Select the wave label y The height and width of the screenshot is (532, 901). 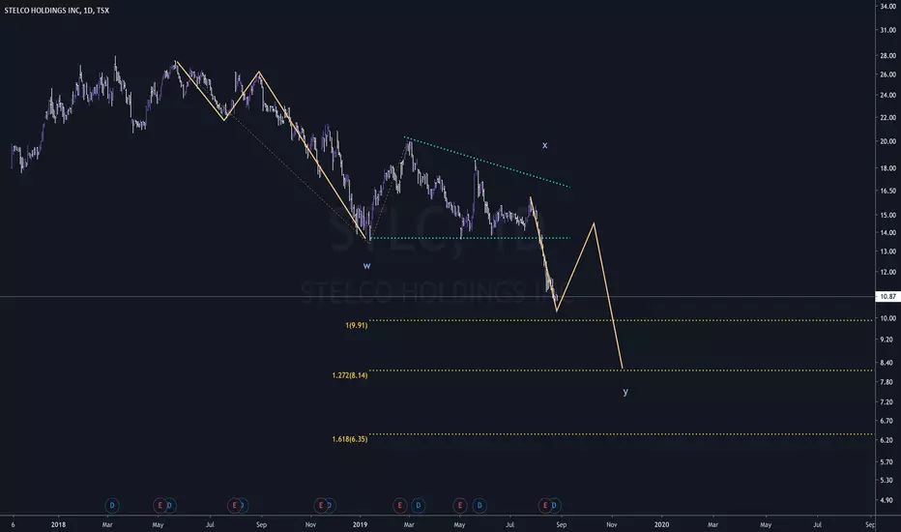point(625,392)
